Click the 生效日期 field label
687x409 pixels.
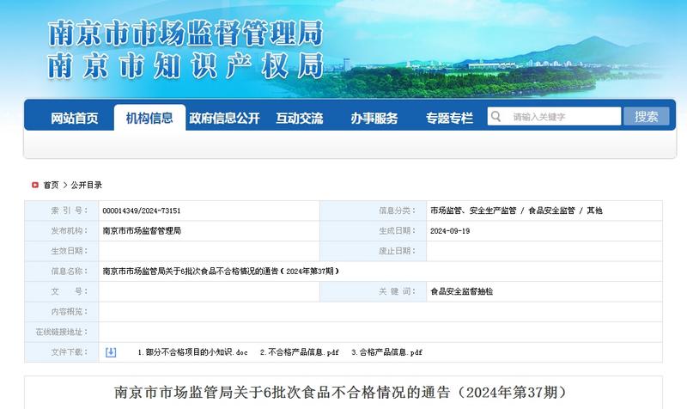click(70, 251)
